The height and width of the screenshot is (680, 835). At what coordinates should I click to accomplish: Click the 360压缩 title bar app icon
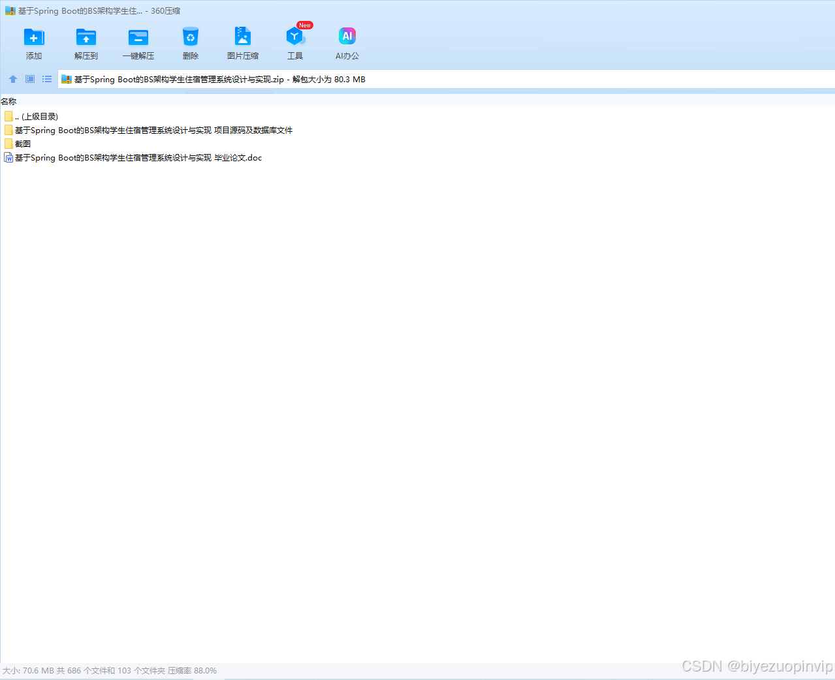coord(10,10)
